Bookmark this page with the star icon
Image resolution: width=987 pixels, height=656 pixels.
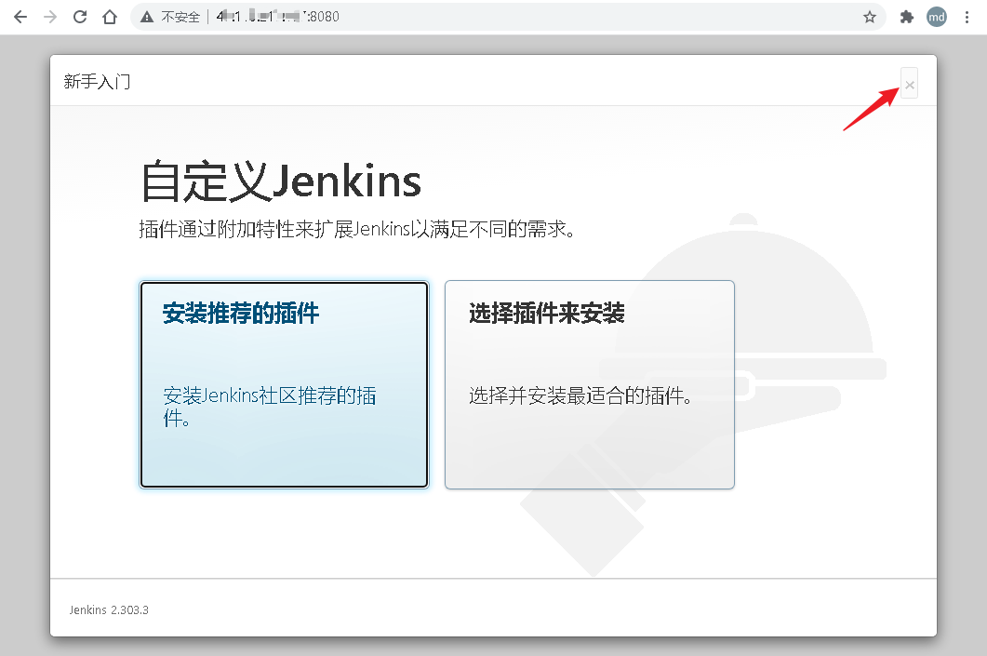click(x=869, y=17)
